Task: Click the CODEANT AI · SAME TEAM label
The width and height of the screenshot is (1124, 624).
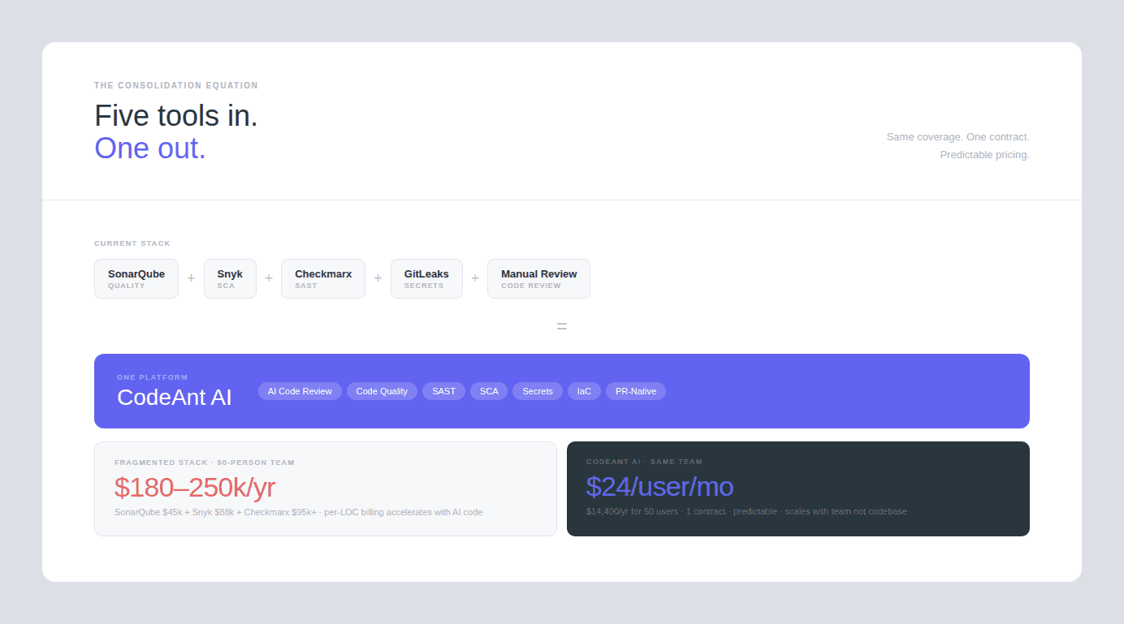Action: point(644,462)
